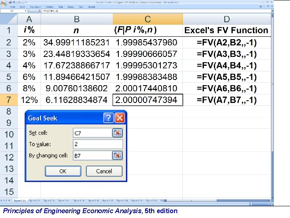
Task: Click the Undo arrow in quick access toolbar
Action: 14,2
